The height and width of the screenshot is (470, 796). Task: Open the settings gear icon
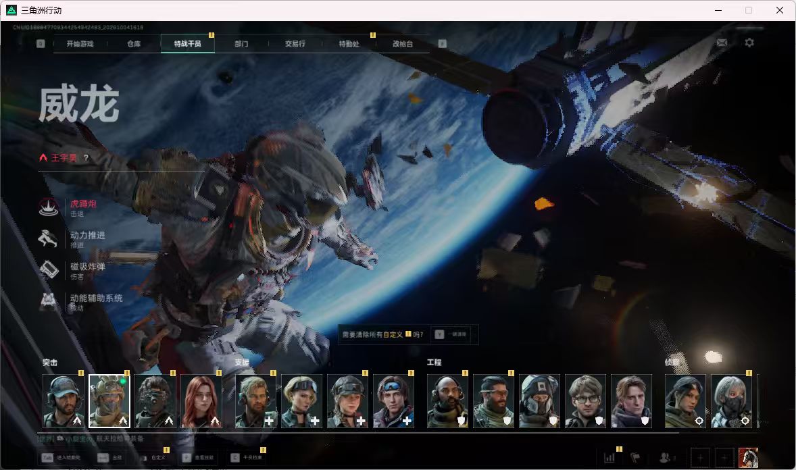click(749, 43)
